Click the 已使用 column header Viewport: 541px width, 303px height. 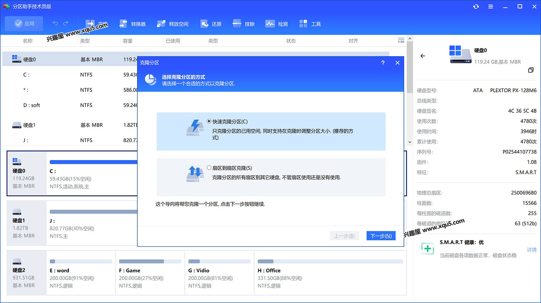pos(173,41)
